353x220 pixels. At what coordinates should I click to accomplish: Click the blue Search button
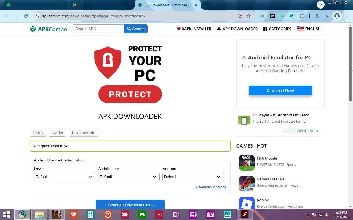(136, 29)
